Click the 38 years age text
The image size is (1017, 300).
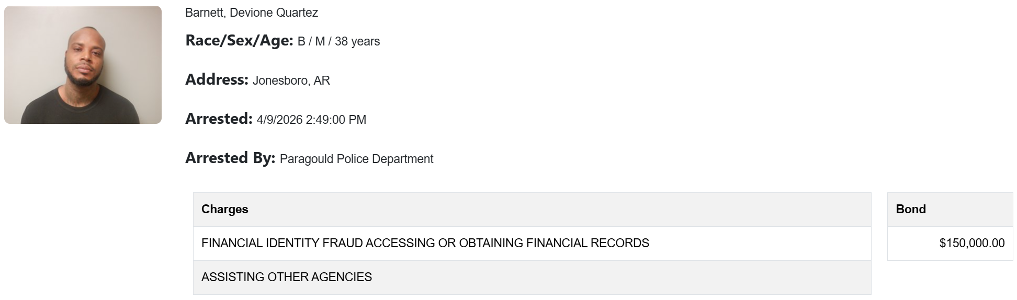[x=357, y=41]
